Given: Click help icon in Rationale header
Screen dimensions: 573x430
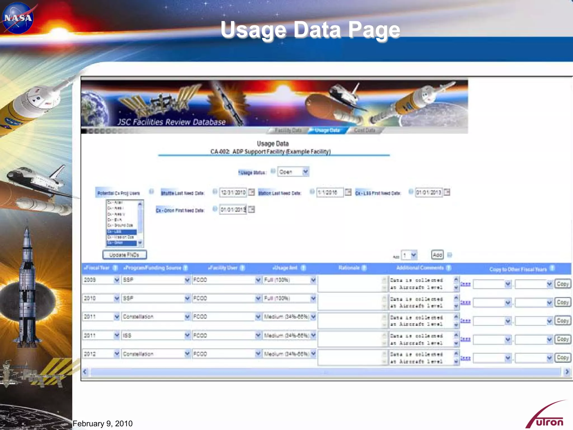Looking at the screenshot, I should pos(364,268).
